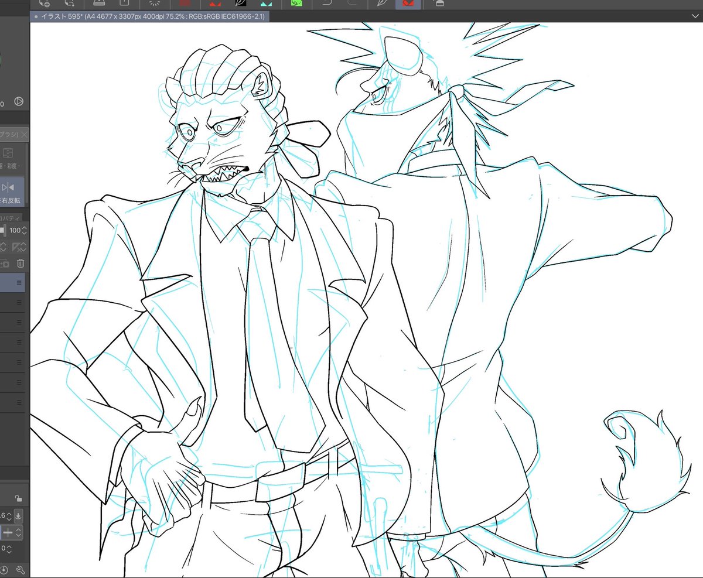Image resolution: width=703 pixels, height=578 pixels.
Task: Click the trash can delete layer icon
Action: (21, 263)
